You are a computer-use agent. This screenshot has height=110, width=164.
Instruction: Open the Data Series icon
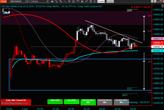[x=82, y=1]
